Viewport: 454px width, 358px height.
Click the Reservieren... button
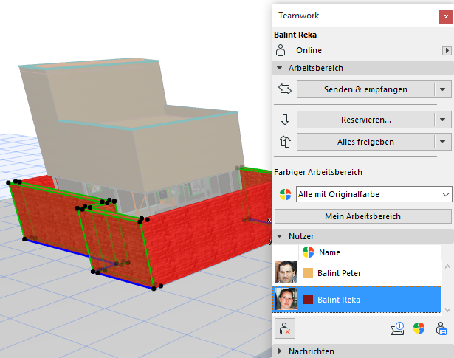(x=365, y=120)
